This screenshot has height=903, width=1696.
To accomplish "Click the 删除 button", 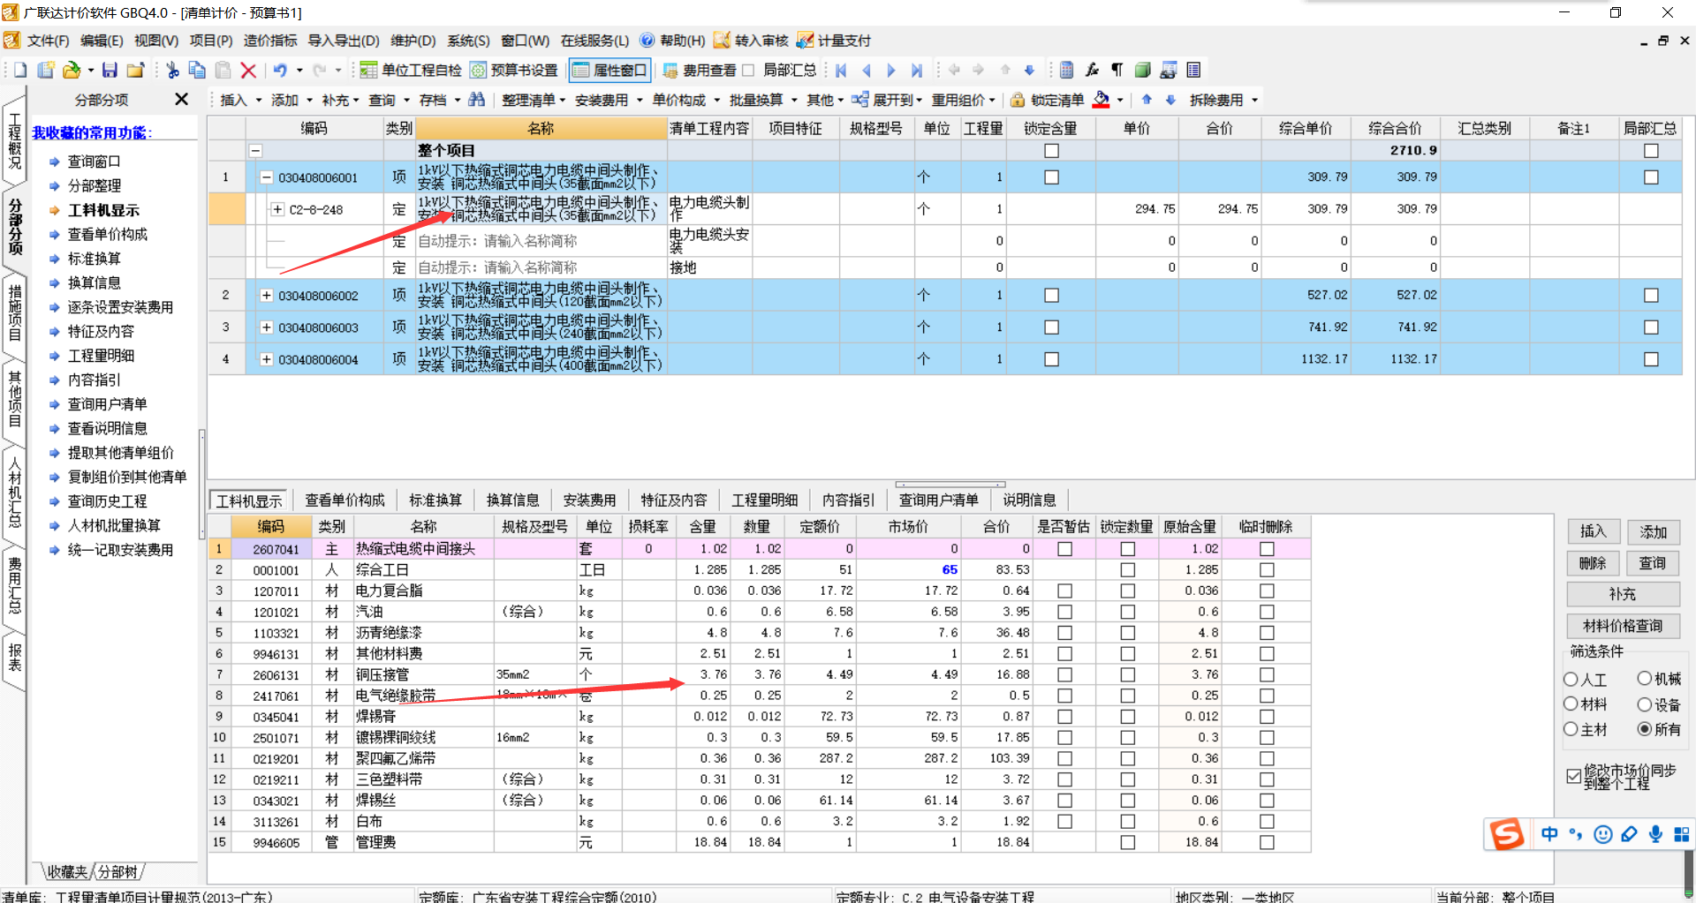I will point(1593,563).
